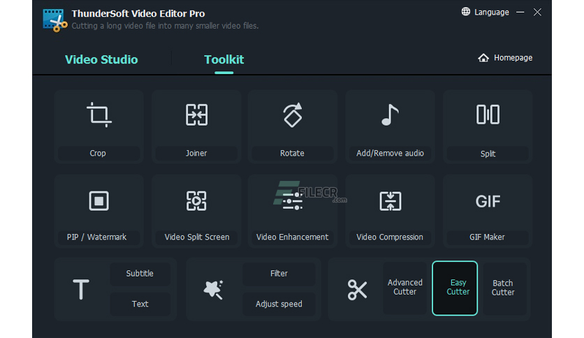Open the Crop tool icon
Image resolution: width=584 pixels, height=338 pixels.
[99, 115]
